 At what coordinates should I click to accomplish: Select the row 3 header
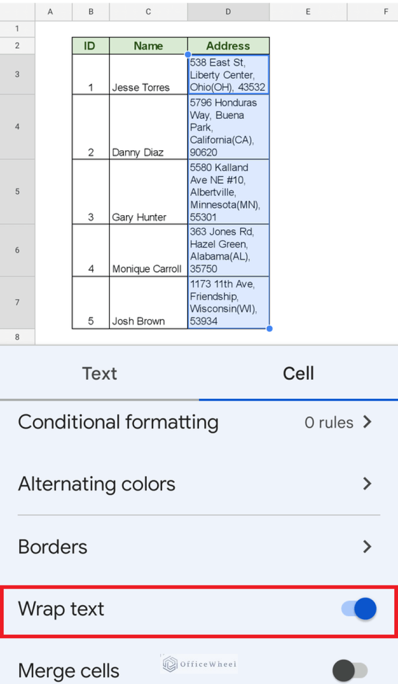(17, 74)
